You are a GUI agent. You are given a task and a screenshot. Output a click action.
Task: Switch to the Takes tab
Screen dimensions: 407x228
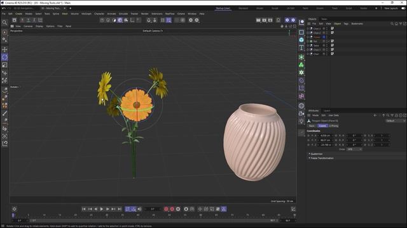pyautogui.click(x=324, y=19)
